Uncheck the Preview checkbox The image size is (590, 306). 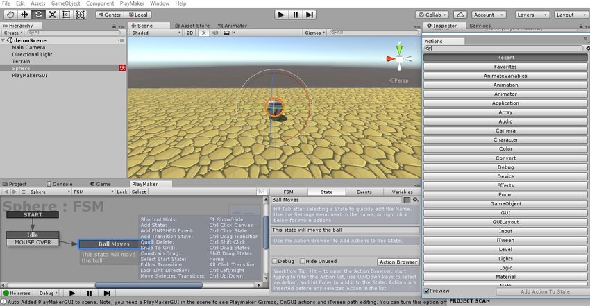tap(427, 291)
